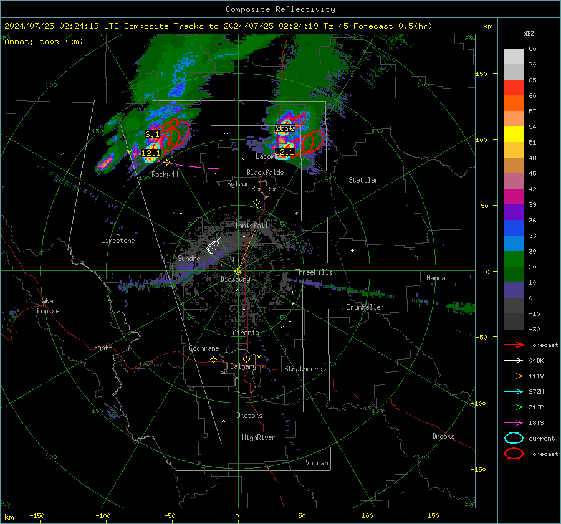
Task: Click the Innisfail town label
Action: click(251, 226)
